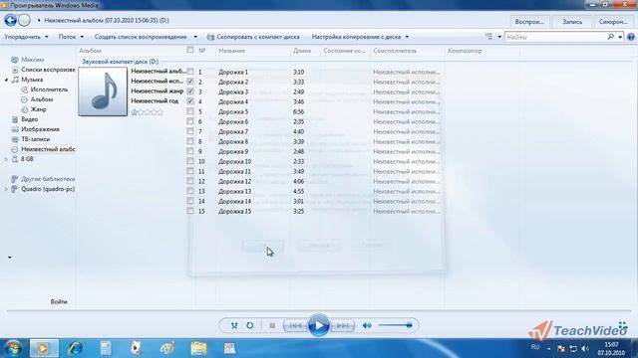The image size is (638, 358).
Task: Expand the view options dropdown arrow
Action: click(x=499, y=37)
